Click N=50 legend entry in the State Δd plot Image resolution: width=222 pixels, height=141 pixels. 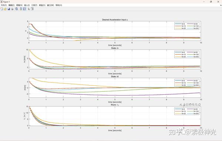click(x=192, y=81)
